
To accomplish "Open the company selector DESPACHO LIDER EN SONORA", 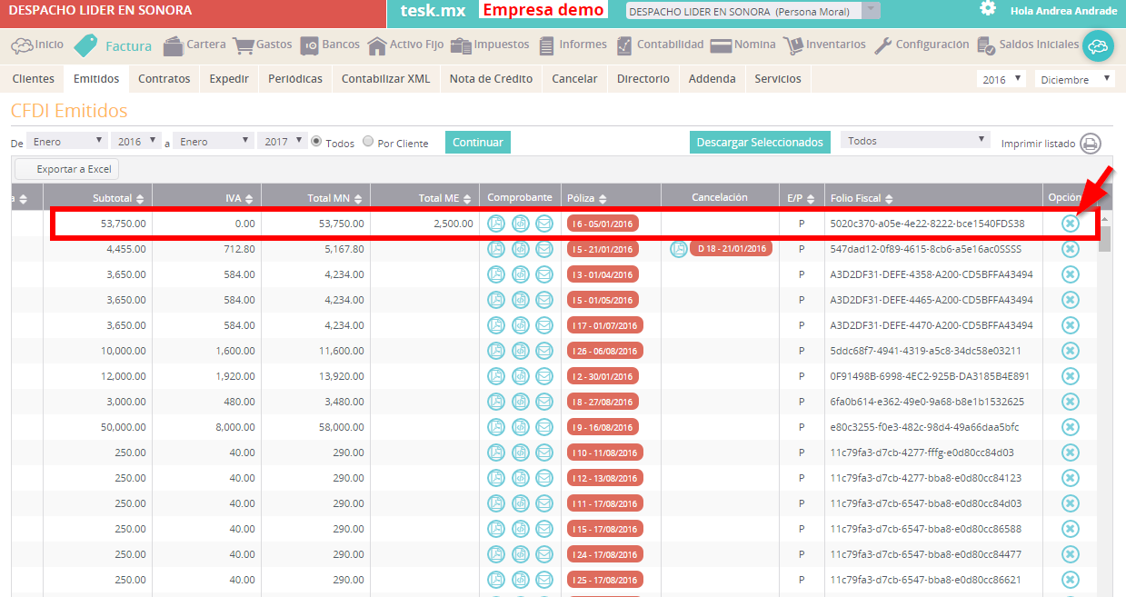I will (x=752, y=11).
